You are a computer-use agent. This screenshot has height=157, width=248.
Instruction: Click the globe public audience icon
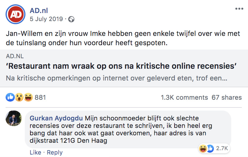point(71,19)
